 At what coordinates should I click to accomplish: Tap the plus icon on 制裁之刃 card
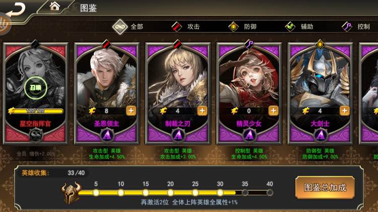click(x=202, y=111)
